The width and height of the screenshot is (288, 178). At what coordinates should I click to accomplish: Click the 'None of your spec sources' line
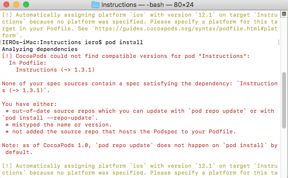click(140, 83)
